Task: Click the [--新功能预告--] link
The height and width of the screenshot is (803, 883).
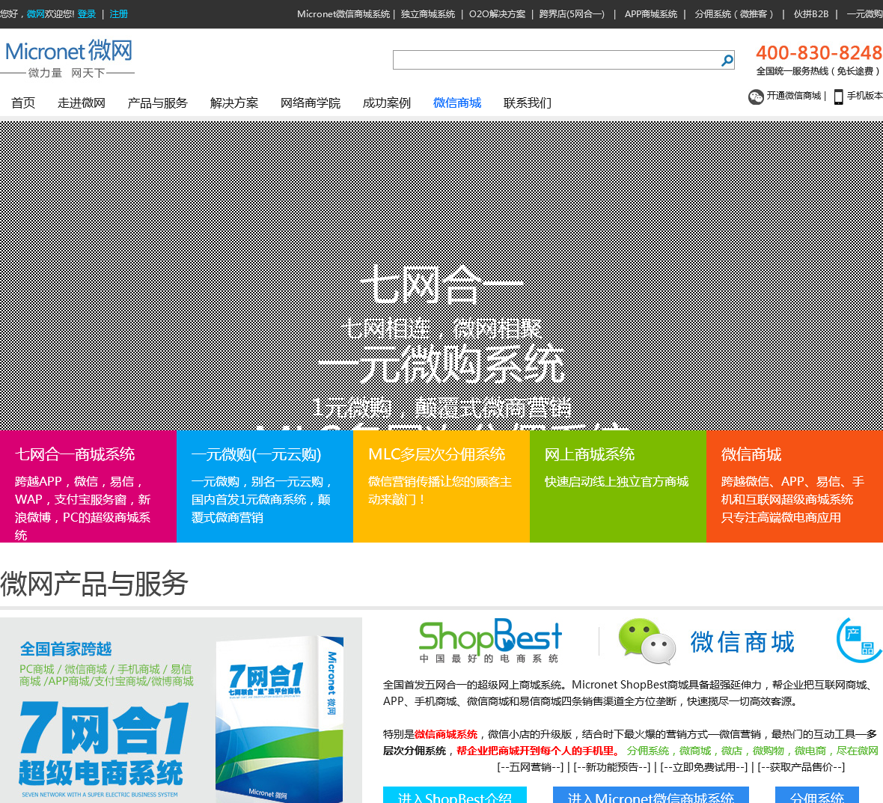Action: pyautogui.click(x=611, y=767)
